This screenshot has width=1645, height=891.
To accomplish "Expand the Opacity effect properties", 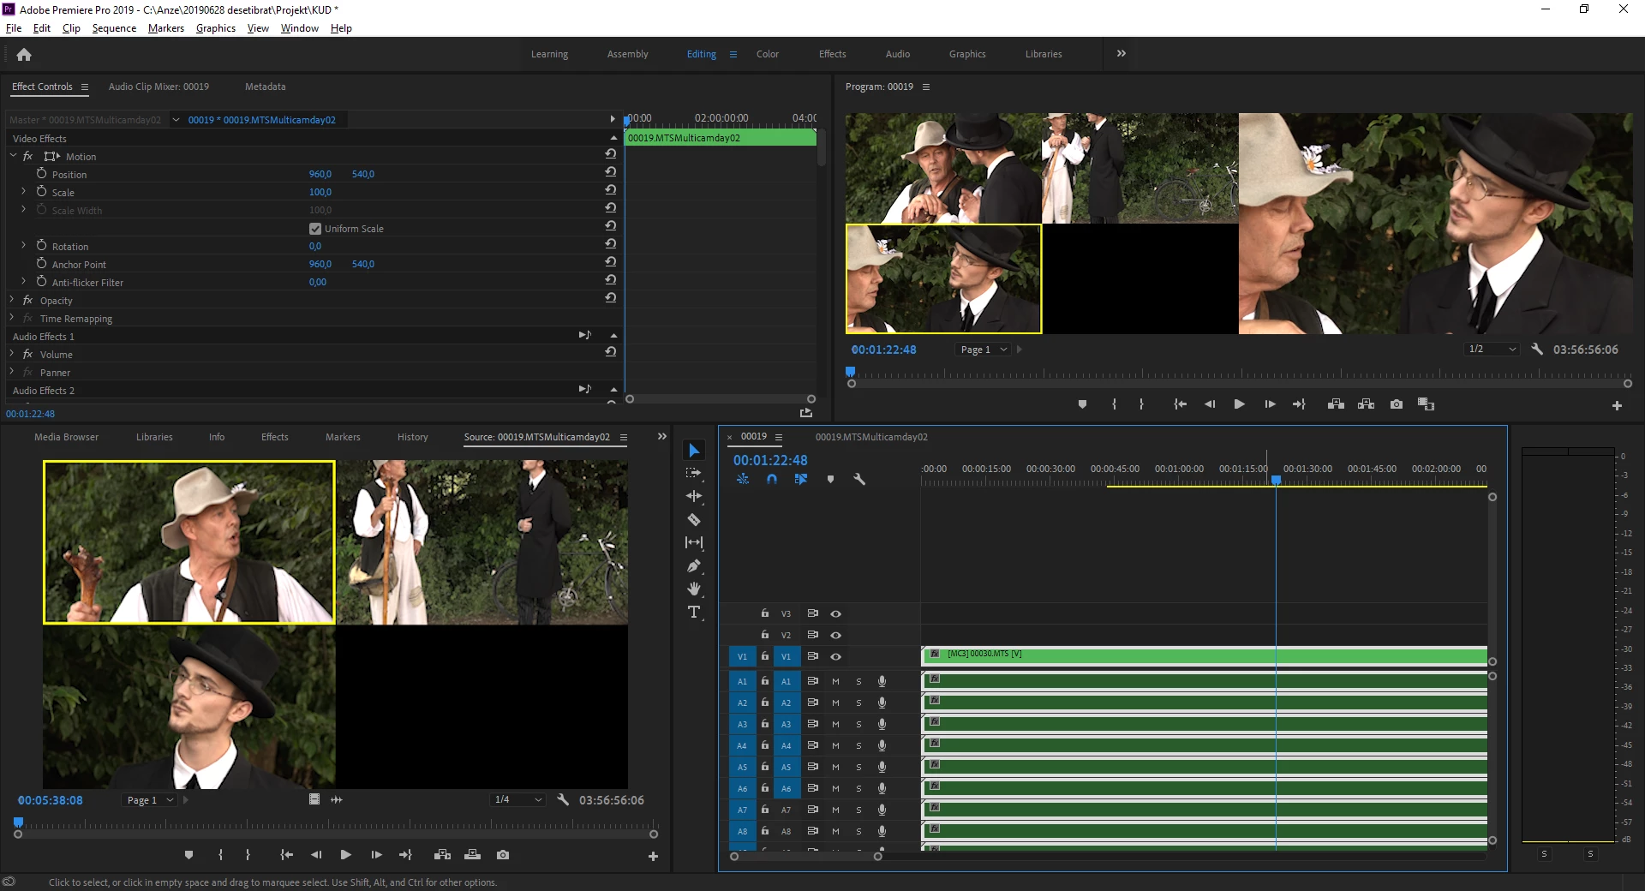I will point(12,301).
